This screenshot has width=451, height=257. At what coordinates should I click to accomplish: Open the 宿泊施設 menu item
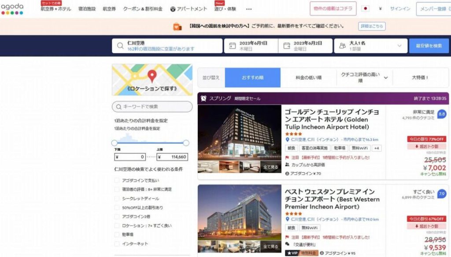pyautogui.click(x=87, y=9)
